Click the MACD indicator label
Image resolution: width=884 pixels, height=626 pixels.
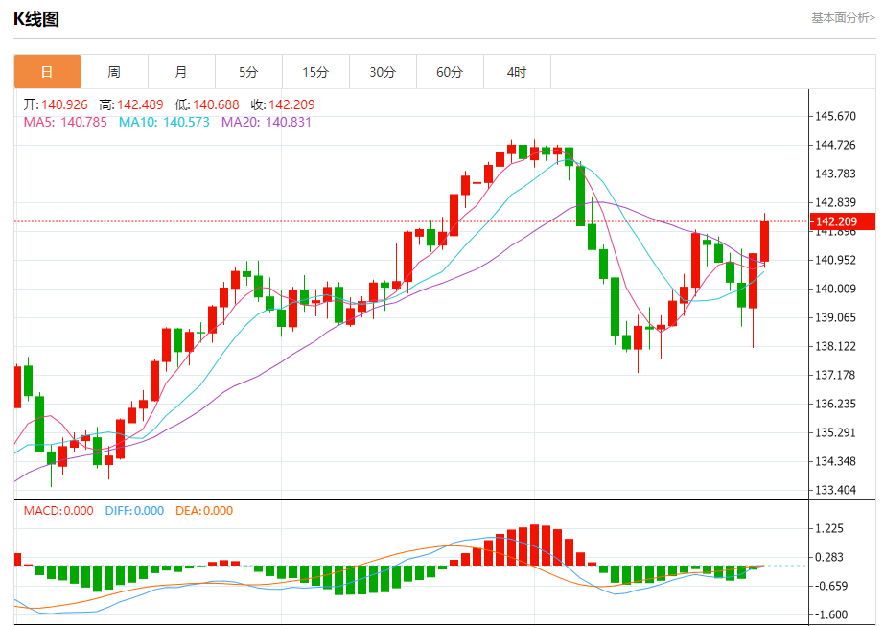[58, 511]
